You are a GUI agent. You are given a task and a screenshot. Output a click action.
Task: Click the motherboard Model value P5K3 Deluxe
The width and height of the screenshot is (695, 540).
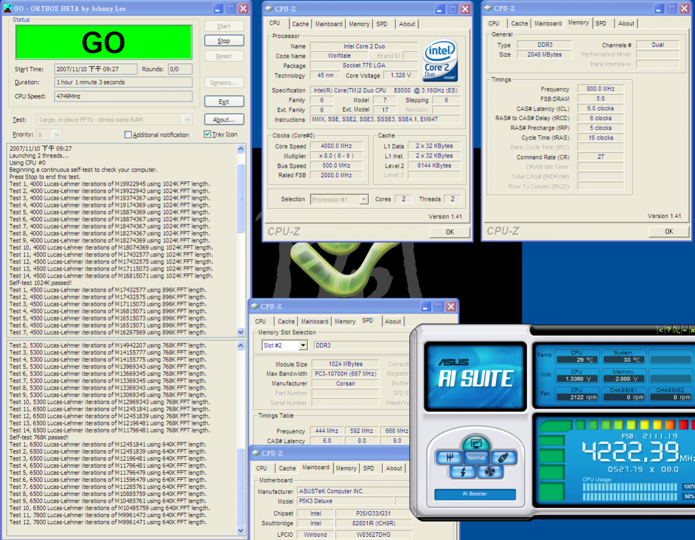click(346, 501)
